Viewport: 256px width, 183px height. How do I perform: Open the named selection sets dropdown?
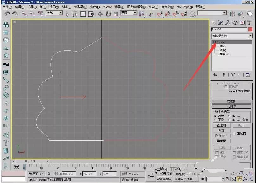(212, 13)
